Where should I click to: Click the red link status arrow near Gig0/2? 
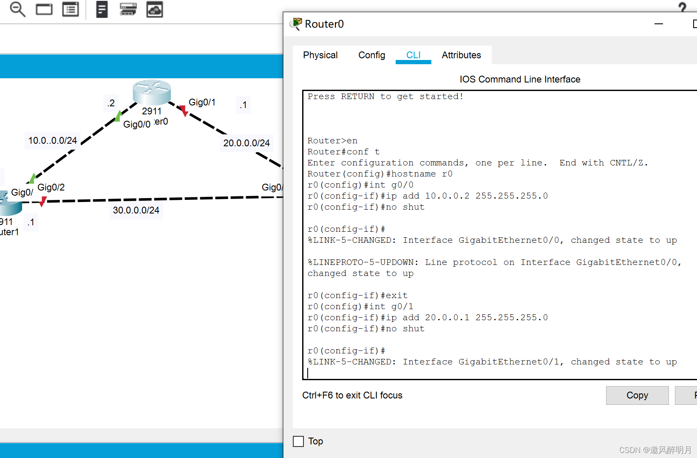pos(42,202)
